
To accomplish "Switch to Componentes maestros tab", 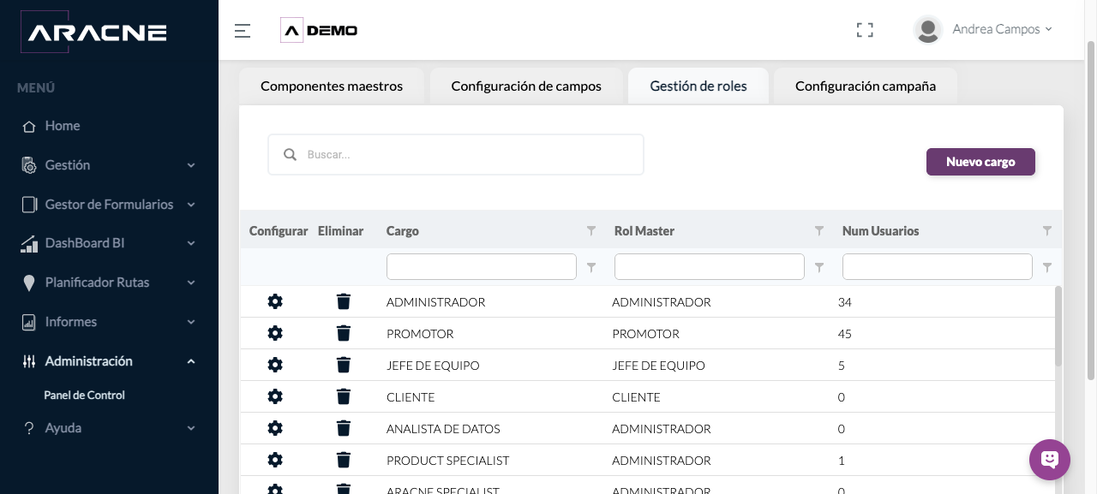I will pyautogui.click(x=332, y=86).
